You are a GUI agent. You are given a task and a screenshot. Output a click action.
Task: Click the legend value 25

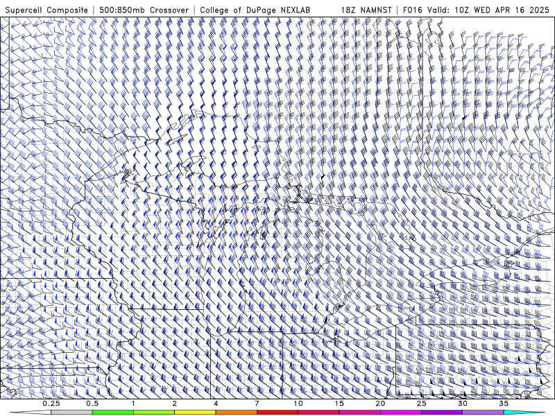(422, 404)
